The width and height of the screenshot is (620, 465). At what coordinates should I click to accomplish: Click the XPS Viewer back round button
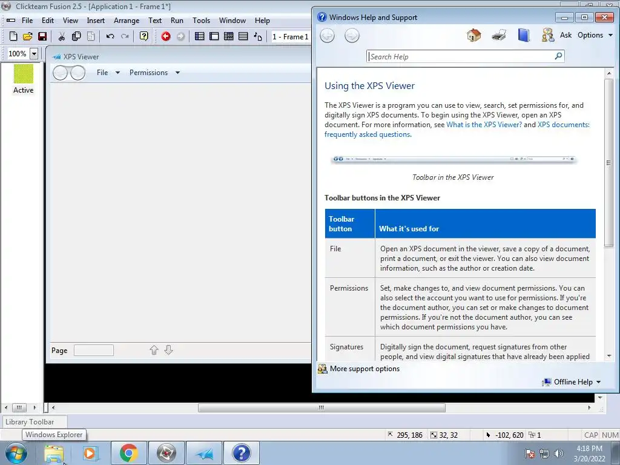coord(60,73)
